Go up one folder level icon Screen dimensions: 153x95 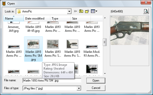click(x=81, y=11)
